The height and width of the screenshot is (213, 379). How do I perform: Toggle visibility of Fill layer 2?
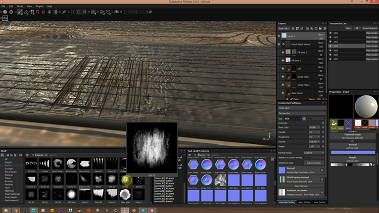coord(283,52)
